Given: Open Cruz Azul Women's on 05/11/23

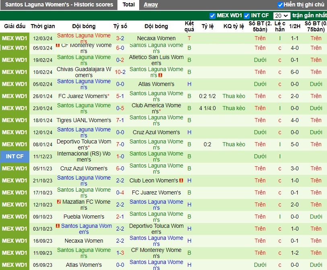Looking at the screenshot, I should click(x=84, y=168).
